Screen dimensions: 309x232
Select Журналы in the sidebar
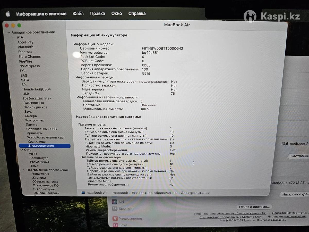pyautogui.click(x=39, y=178)
